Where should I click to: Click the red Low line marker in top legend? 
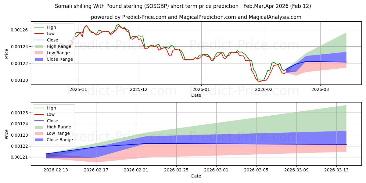coord(40,34)
